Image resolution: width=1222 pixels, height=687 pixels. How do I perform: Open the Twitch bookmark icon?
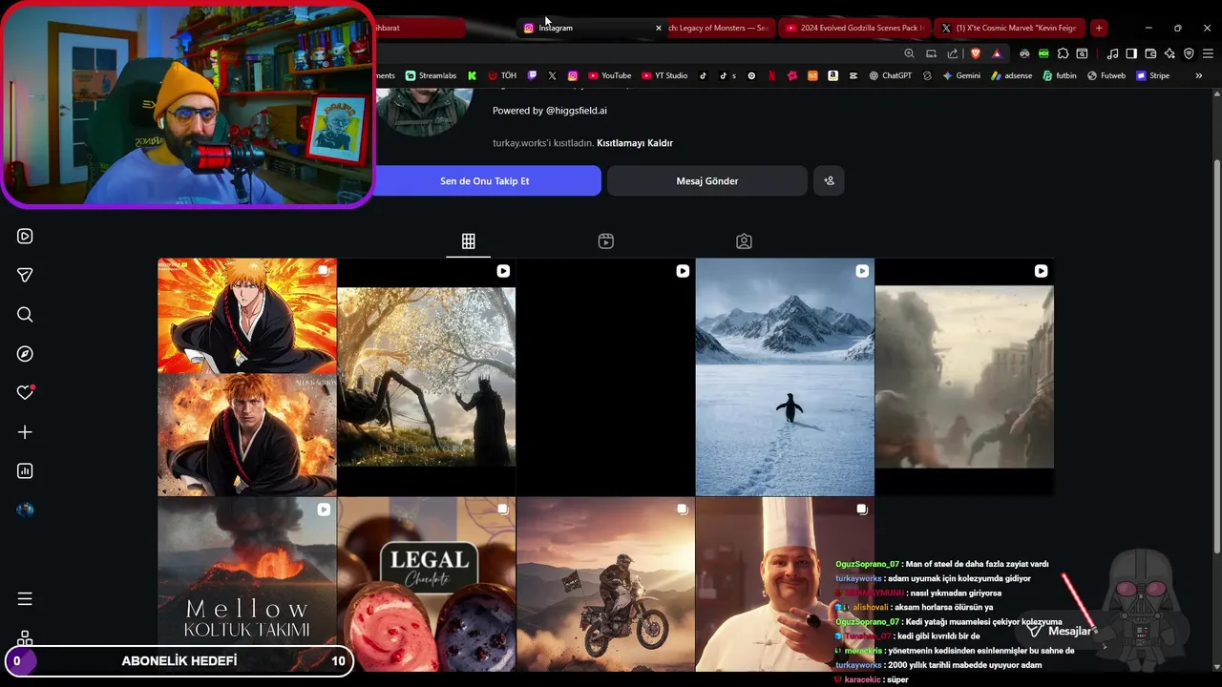tap(532, 75)
